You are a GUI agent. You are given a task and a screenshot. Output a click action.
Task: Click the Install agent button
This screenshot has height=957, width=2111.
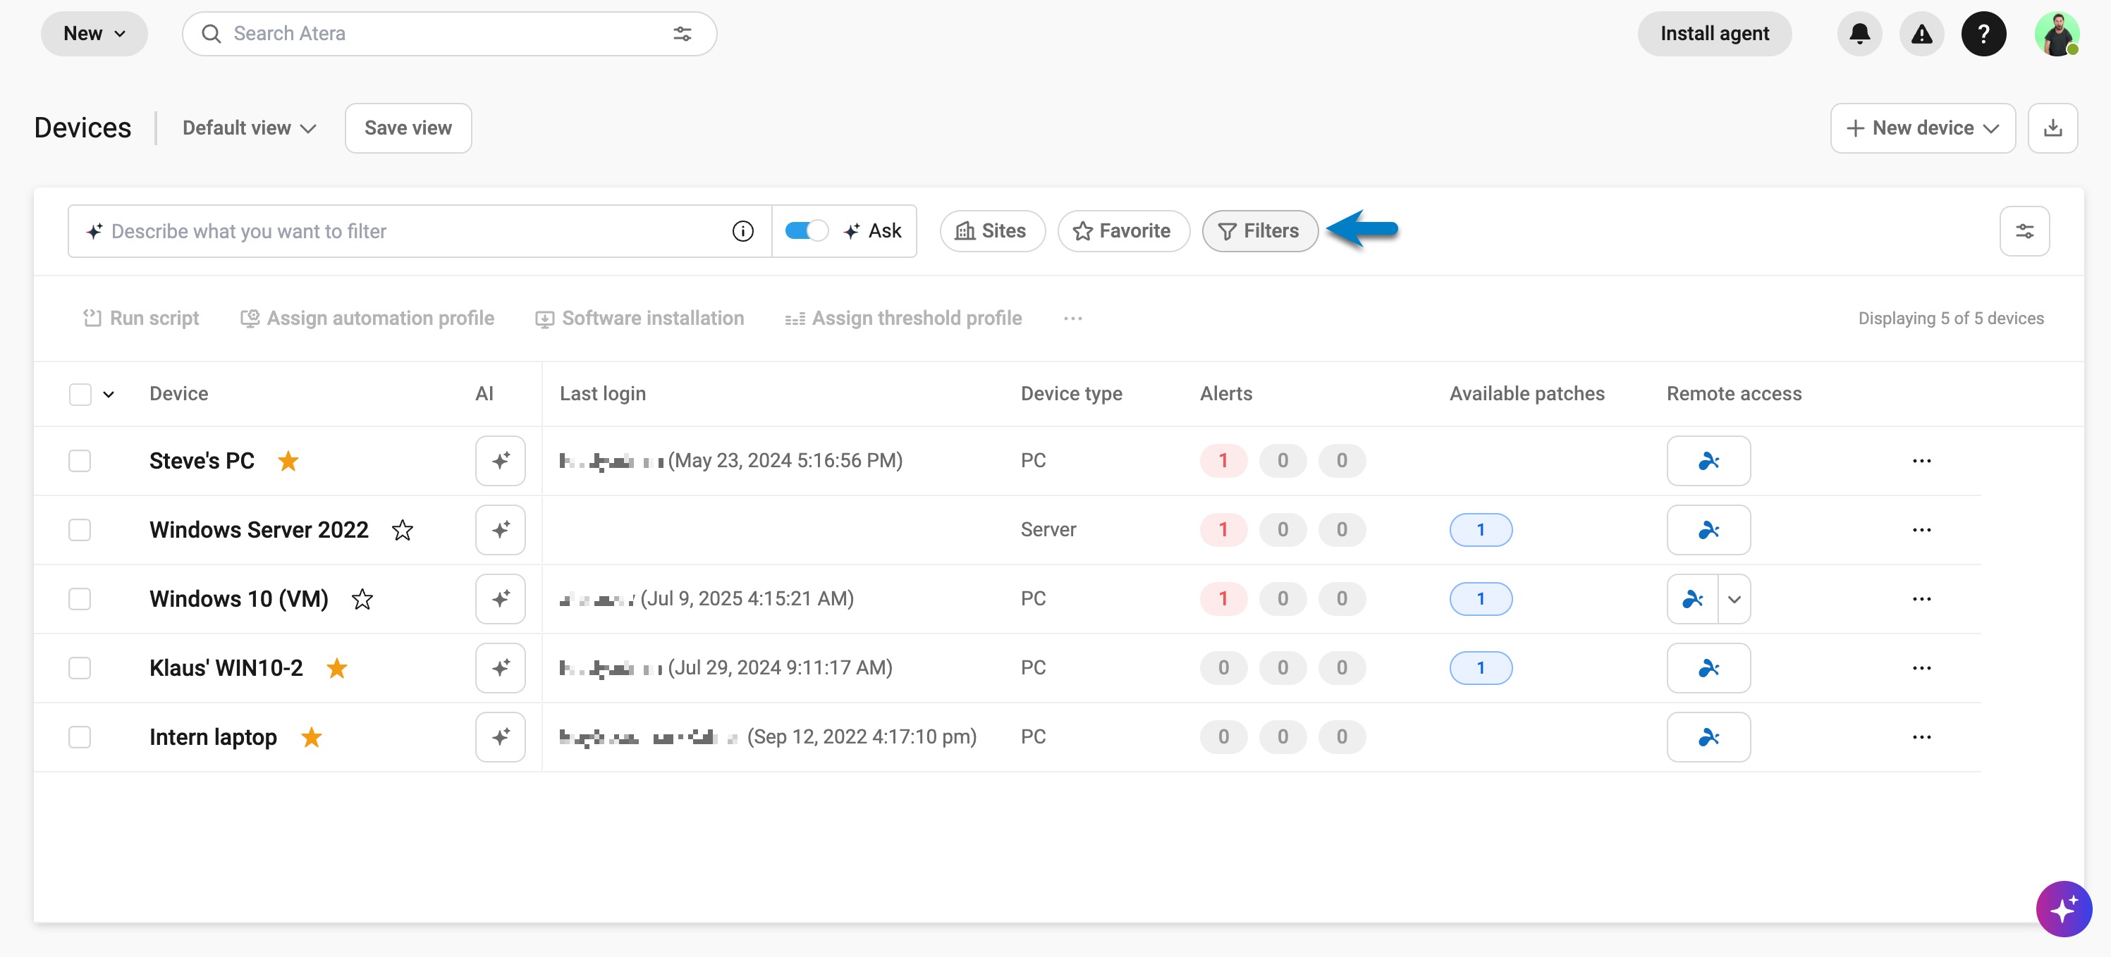pos(1714,34)
